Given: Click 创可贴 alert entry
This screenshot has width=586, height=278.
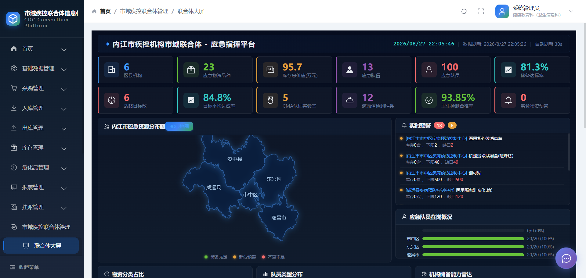Looking at the screenshot, I should pyautogui.click(x=482, y=176).
